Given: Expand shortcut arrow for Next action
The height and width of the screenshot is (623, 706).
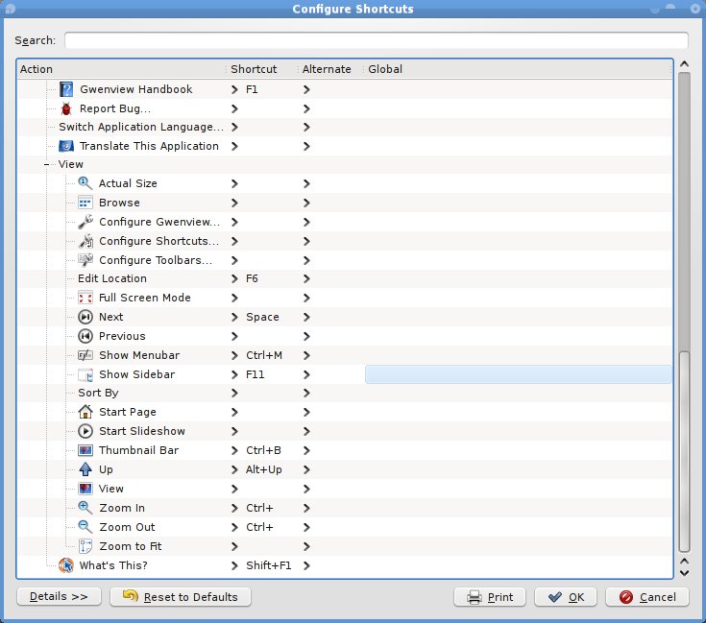Looking at the screenshot, I should pos(235,317).
